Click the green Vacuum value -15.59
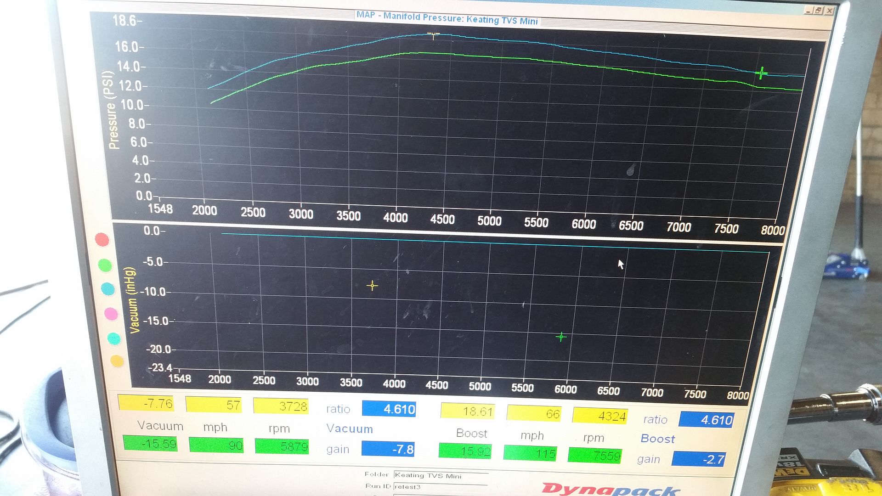 pos(150,443)
